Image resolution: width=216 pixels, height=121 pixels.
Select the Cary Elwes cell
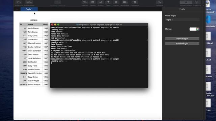[x=35, y=36]
